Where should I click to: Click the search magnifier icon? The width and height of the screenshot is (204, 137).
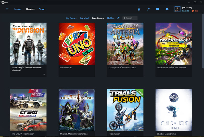click(x=124, y=18)
